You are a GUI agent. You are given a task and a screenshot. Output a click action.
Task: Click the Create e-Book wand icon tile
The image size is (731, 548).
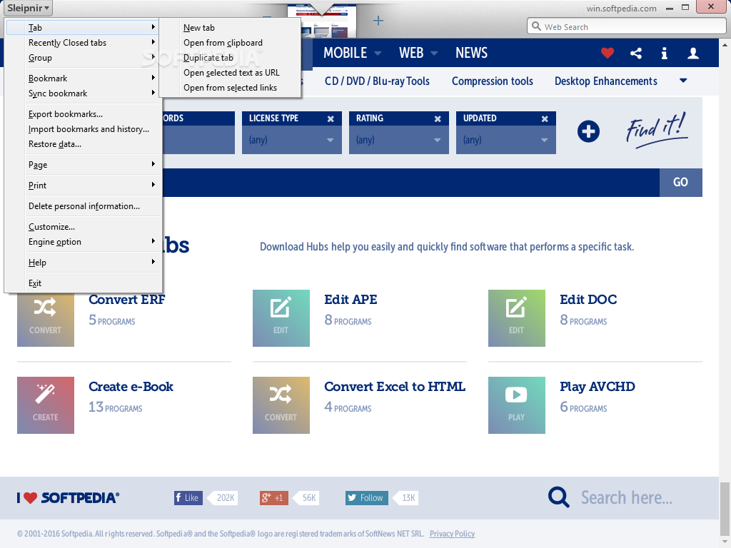pyautogui.click(x=46, y=405)
